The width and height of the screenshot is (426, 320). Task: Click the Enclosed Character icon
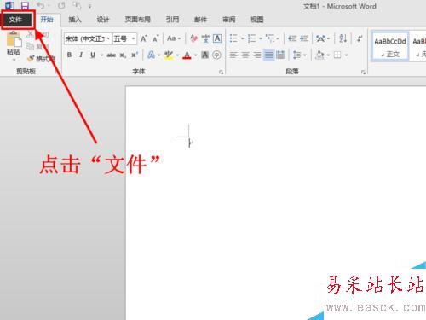[x=216, y=55]
